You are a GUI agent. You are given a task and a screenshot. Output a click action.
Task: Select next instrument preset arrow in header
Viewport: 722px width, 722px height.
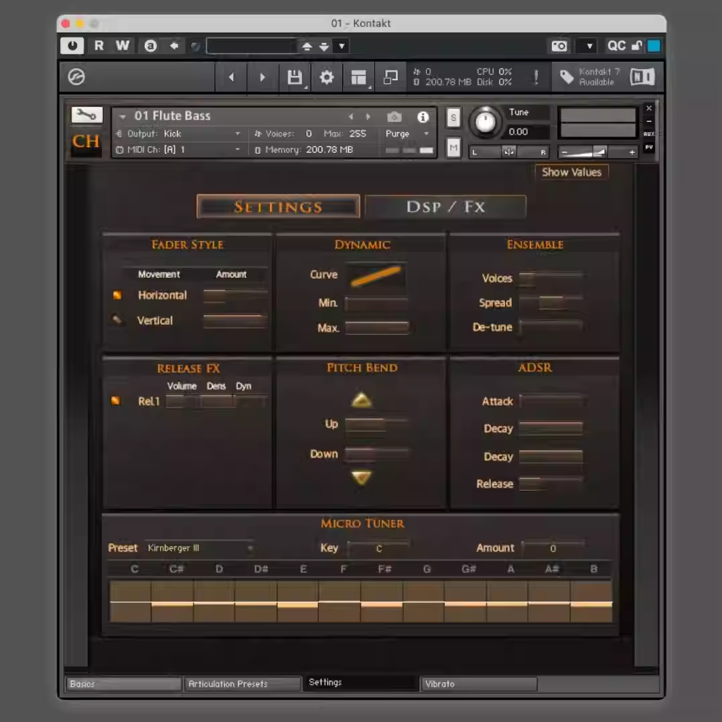pyautogui.click(x=368, y=117)
